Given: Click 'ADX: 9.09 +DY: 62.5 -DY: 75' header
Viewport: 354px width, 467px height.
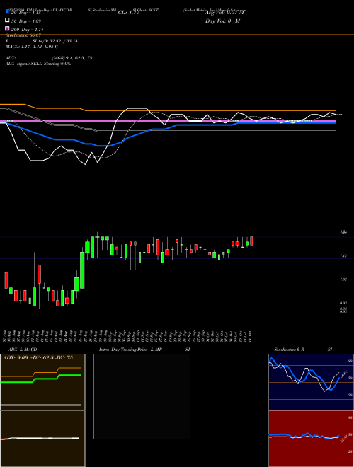Looking at the screenshot, I should [x=38, y=358].
